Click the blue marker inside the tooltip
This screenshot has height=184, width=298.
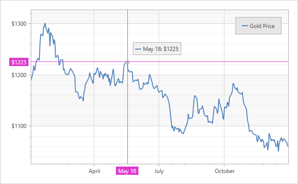point(138,49)
